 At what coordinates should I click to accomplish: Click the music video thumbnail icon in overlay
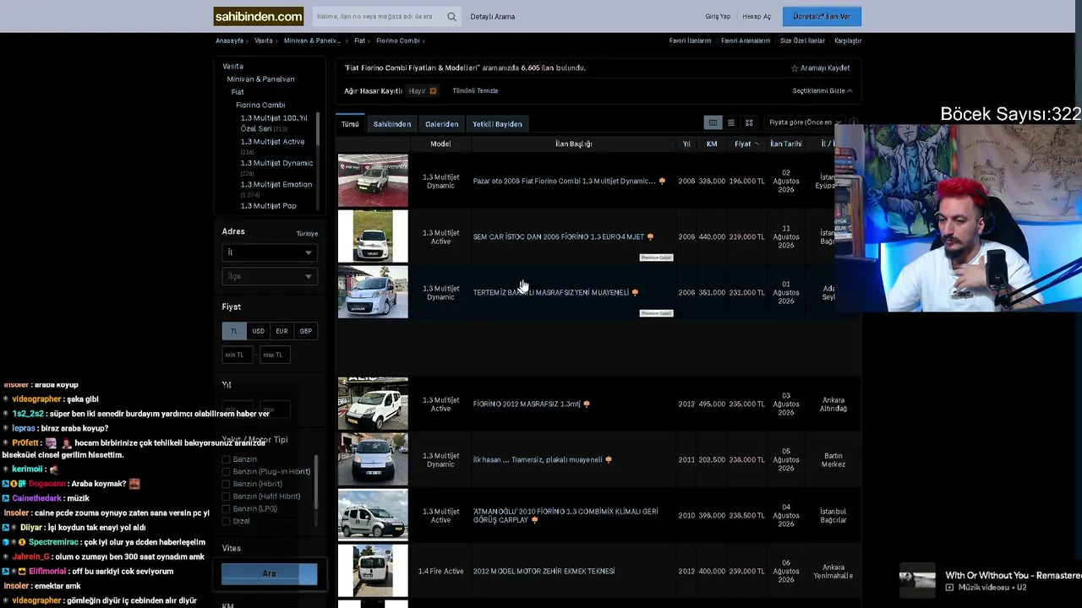[917, 579]
